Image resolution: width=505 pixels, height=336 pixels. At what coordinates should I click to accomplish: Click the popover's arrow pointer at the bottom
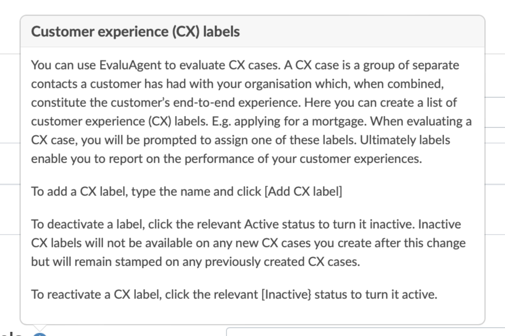coord(40,327)
